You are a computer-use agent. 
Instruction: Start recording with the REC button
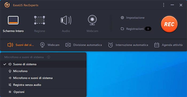[x=169, y=24]
